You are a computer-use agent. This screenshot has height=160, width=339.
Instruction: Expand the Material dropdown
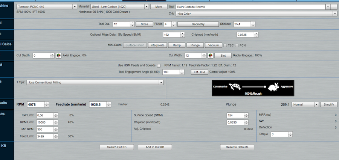coord(119,7)
